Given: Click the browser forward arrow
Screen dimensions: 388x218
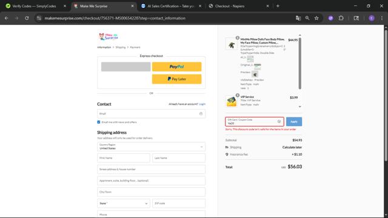Looking at the screenshot, I should tap(16, 18).
